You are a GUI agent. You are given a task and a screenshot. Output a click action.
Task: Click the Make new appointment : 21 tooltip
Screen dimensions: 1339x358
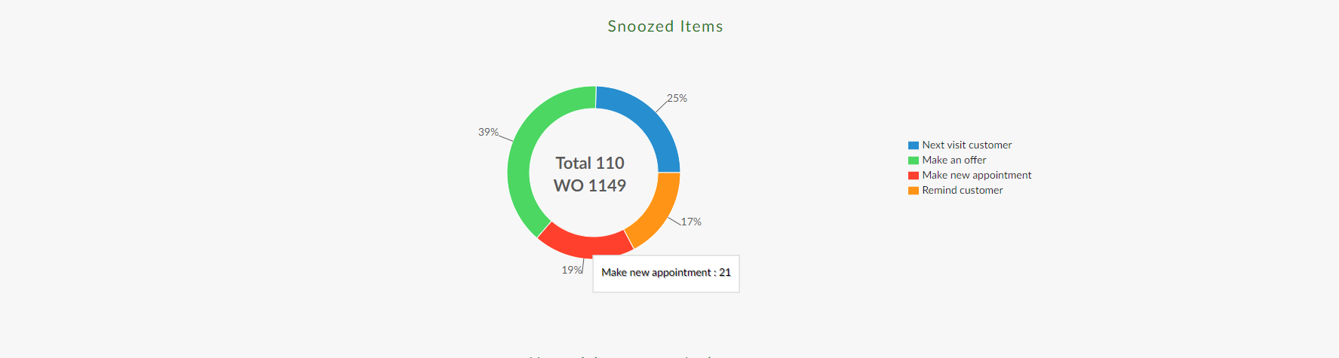click(666, 273)
